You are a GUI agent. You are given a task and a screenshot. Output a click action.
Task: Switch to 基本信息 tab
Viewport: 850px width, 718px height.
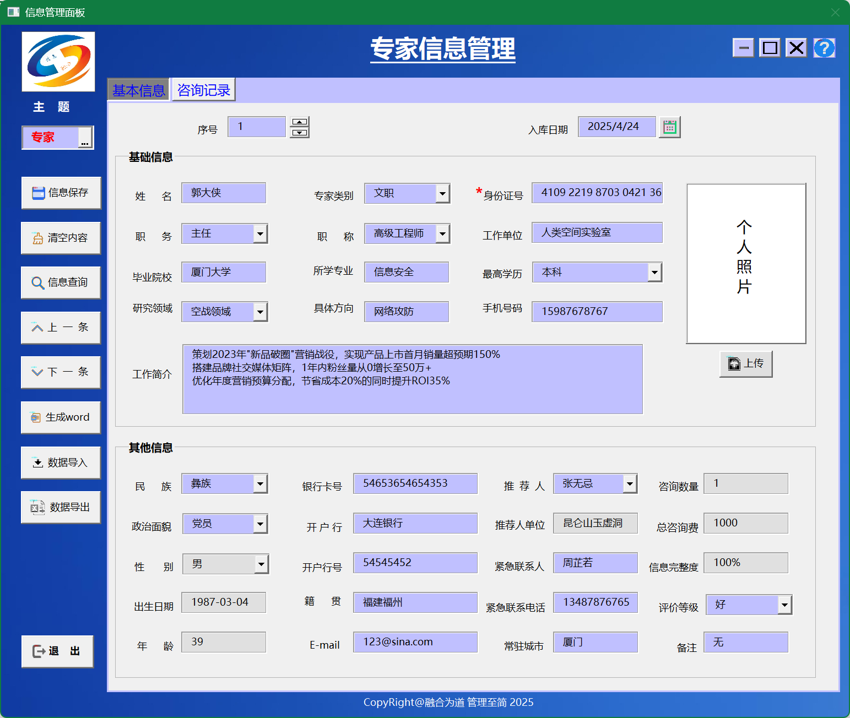pyautogui.click(x=139, y=90)
